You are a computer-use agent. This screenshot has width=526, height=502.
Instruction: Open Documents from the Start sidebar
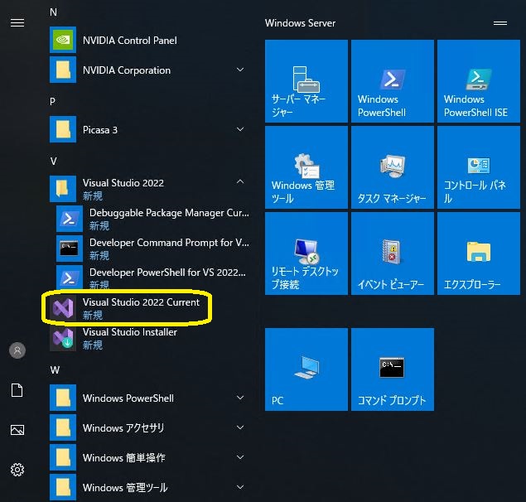tap(17, 390)
